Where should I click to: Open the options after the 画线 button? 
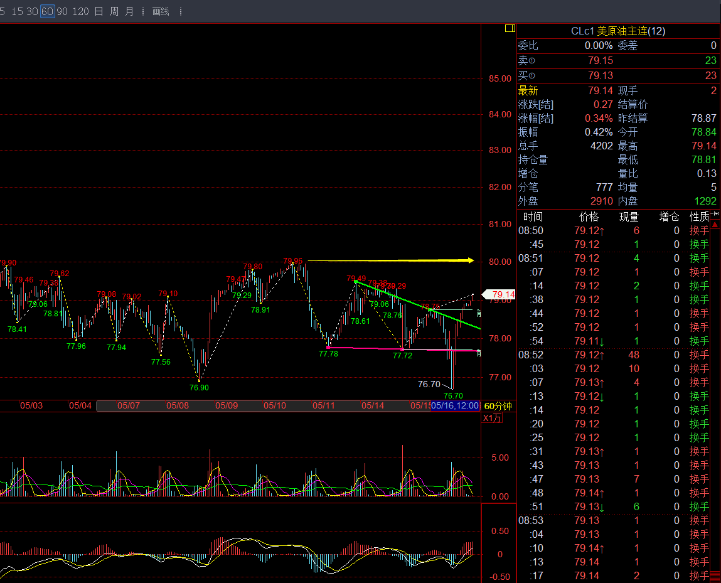pos(181,11)
